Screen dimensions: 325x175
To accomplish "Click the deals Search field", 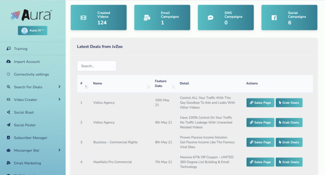I will 96,66.
